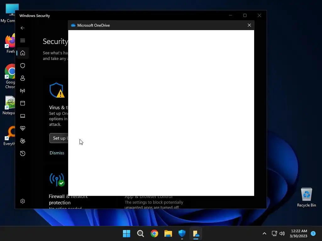Select the Home sidebar icon
The height and width of the screenshot is (241, 322).
(x=23, y=53)
